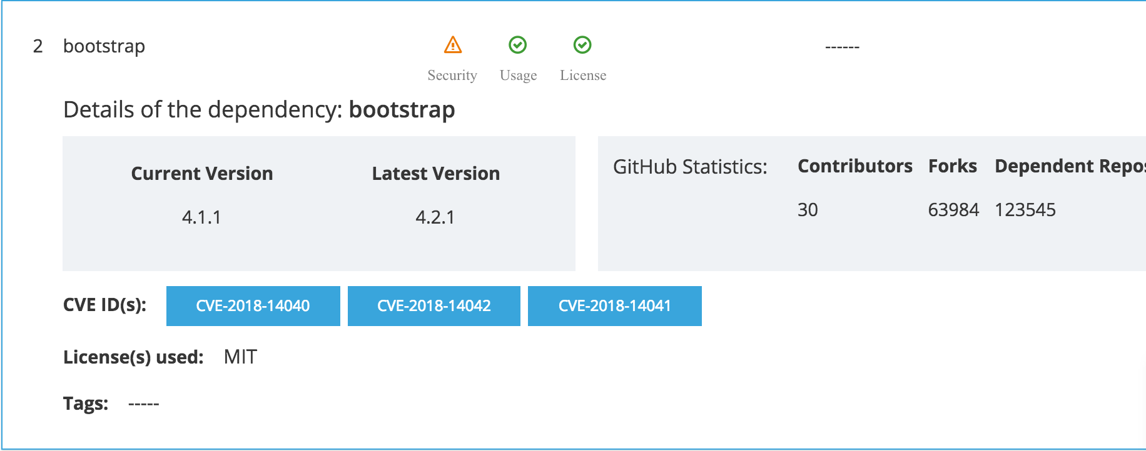Click the MIT license value

241,357
